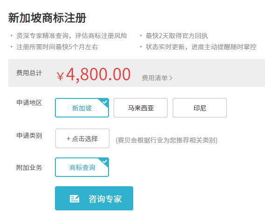This screenshot has height=215, width=265.
Task: Click the 申请类别 label
Action: coord(29,136)
